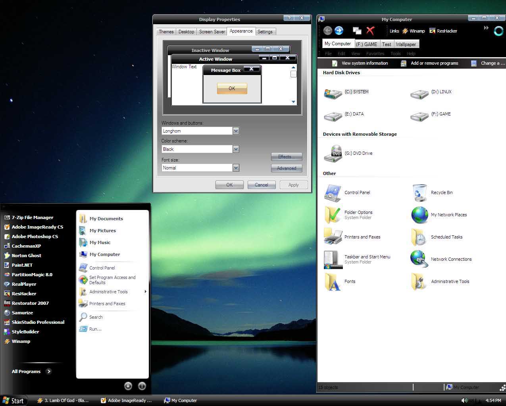Open the Font size dropdown
506x406 pixels.
(236, 168)
